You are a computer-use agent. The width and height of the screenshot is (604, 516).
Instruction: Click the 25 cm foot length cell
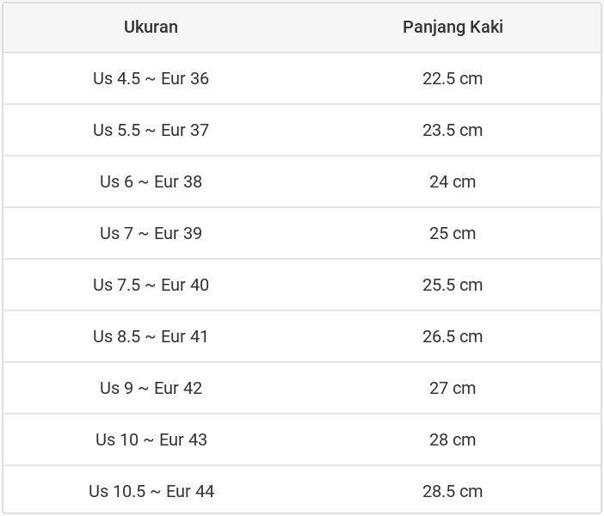click(x=453, y=233)
